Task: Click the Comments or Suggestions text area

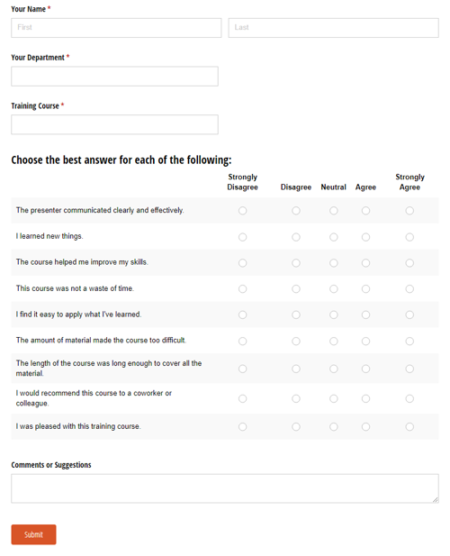Action: [225, 488]
